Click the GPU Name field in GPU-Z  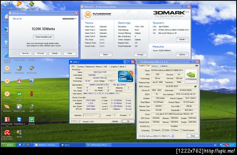tap(167, 70)
